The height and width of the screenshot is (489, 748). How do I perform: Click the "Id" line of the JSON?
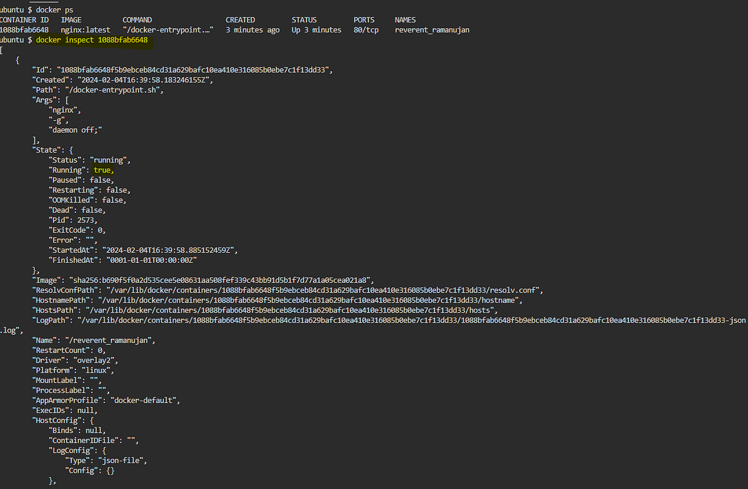[x=183, y=70]
